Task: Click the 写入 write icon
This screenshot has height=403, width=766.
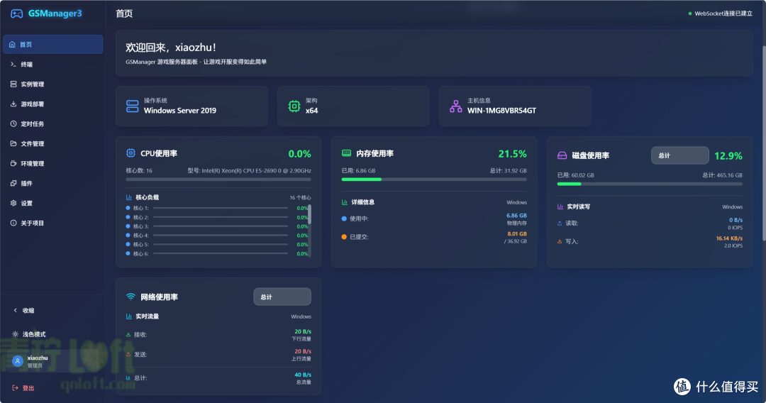Action: (560, 241)
